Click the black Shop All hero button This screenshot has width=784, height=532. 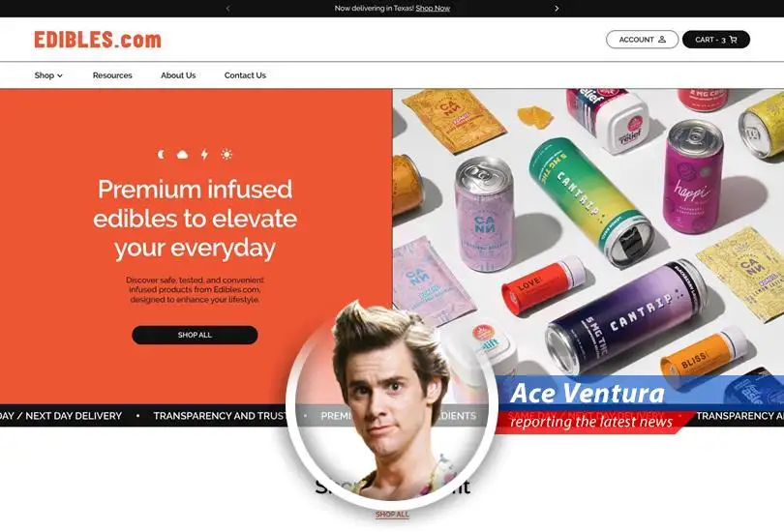coord(195,335)
